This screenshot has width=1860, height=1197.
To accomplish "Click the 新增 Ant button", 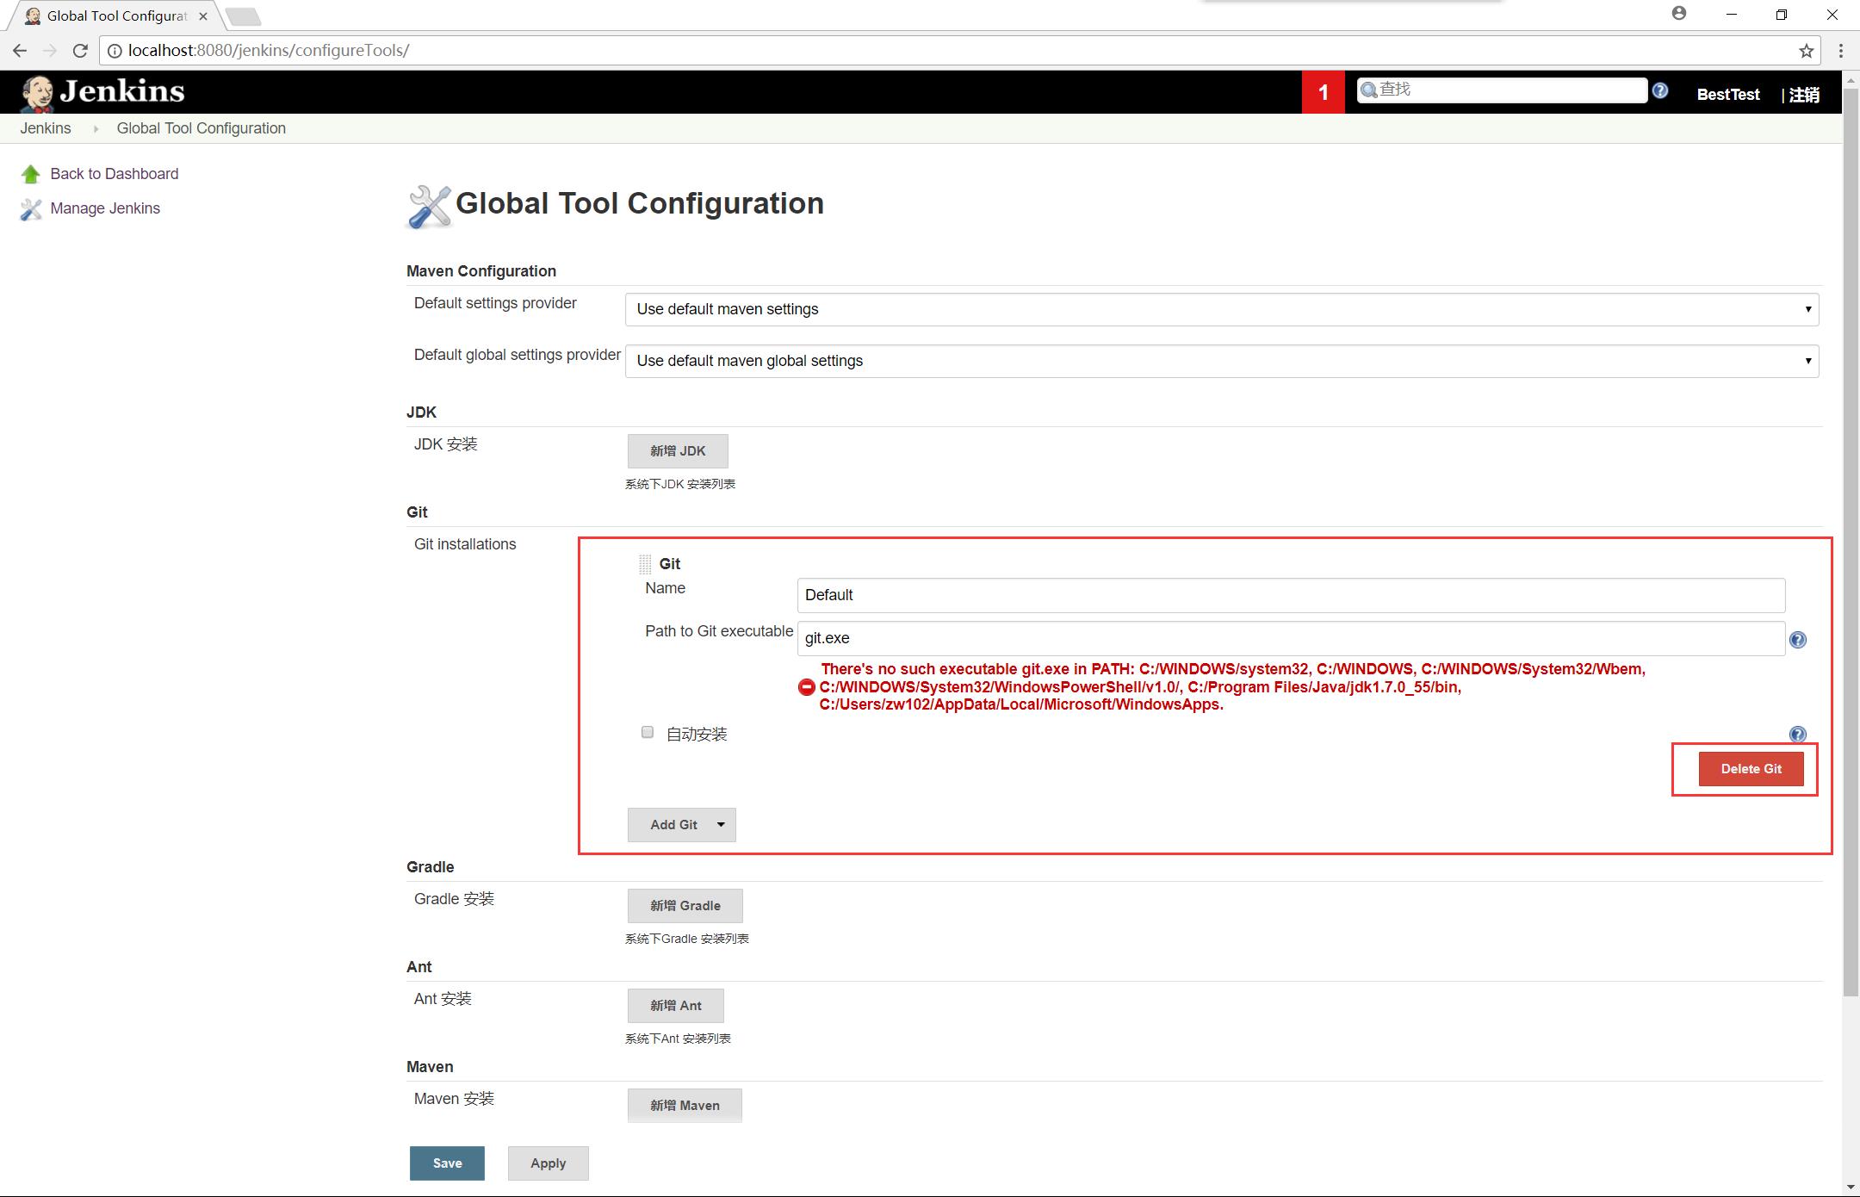I will [676, 1006].
